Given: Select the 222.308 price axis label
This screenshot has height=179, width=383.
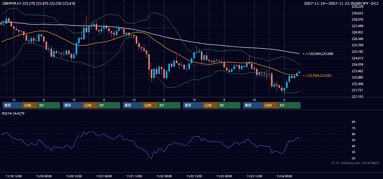Looking at the screenshot, I should 358,84.
